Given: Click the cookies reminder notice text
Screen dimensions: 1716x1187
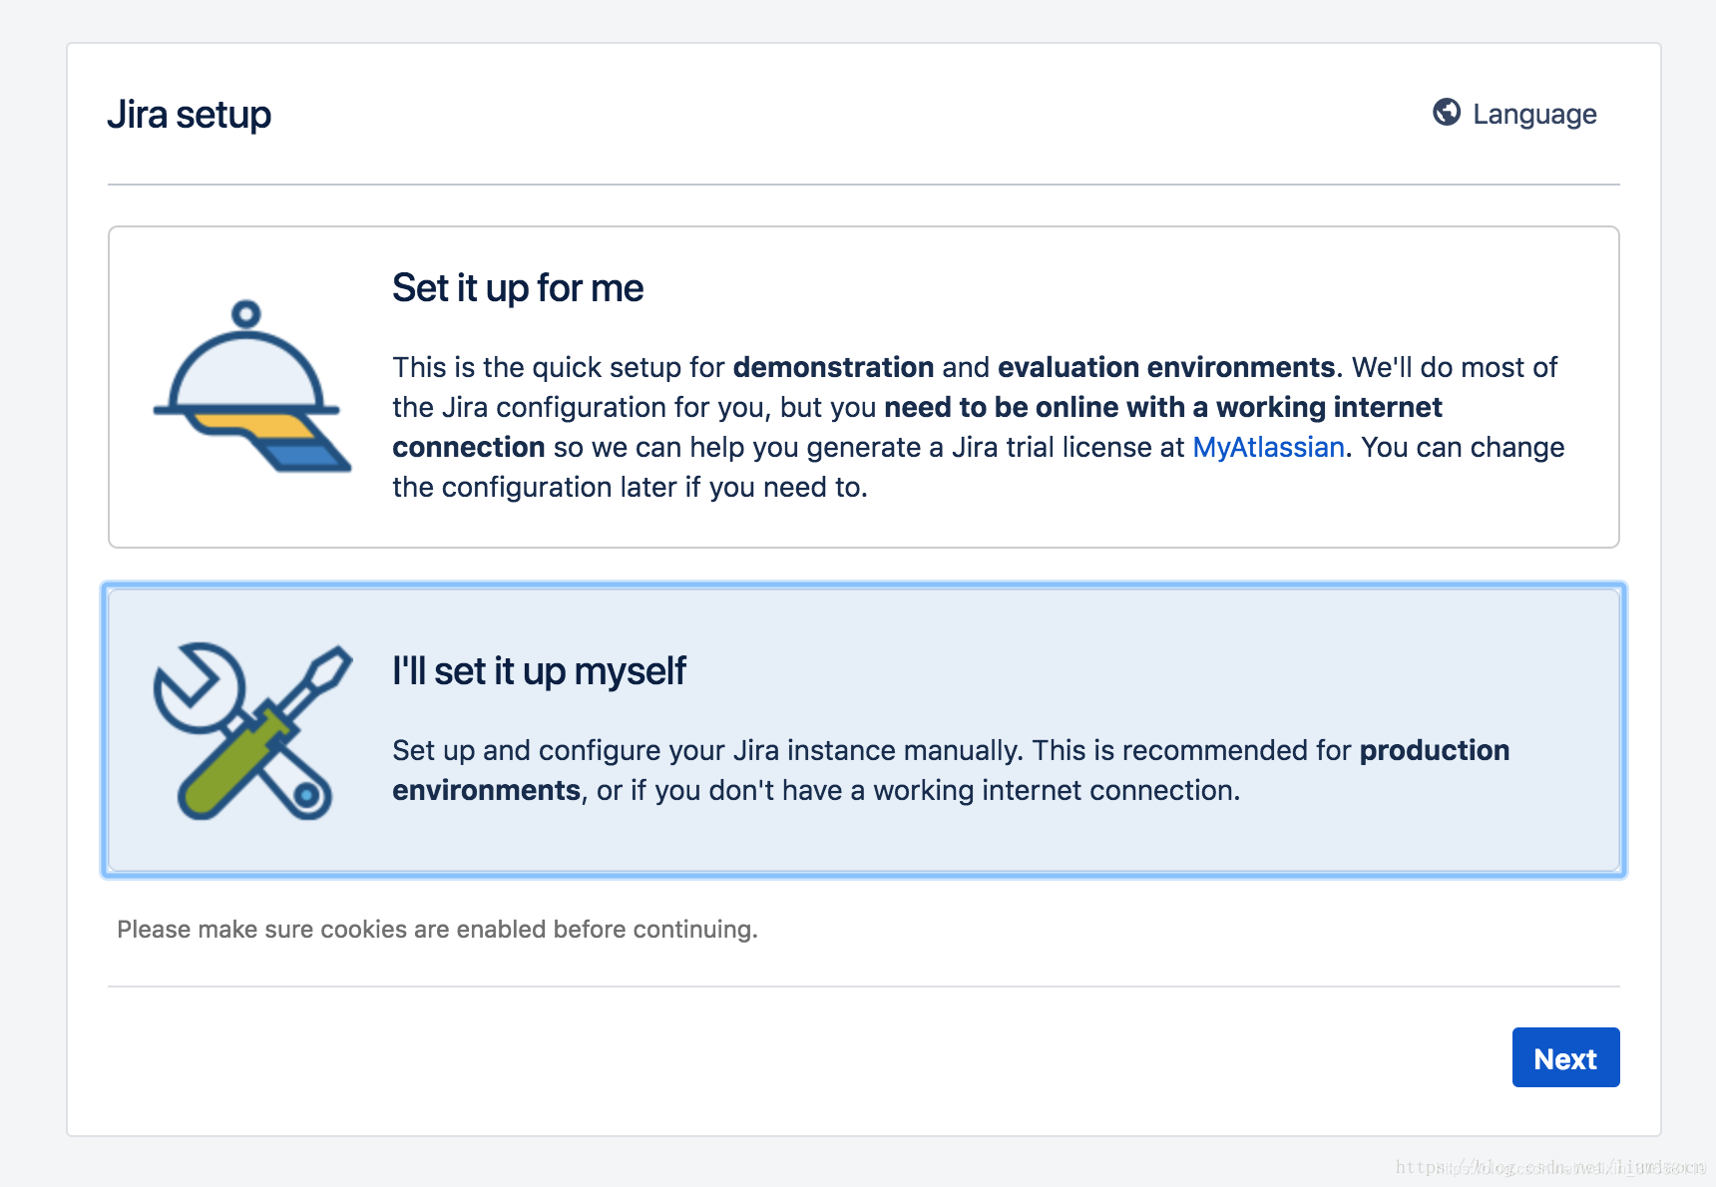Looking at the screenshot, I should click(x=437, y=930).
